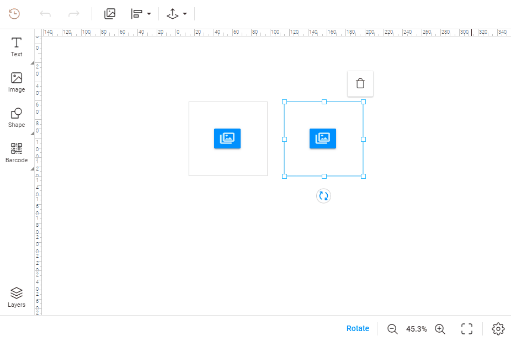This screenshot has width=511, height=341.
Task: Toggle fullscreen view icon
Action: click(x=467, y=329)
